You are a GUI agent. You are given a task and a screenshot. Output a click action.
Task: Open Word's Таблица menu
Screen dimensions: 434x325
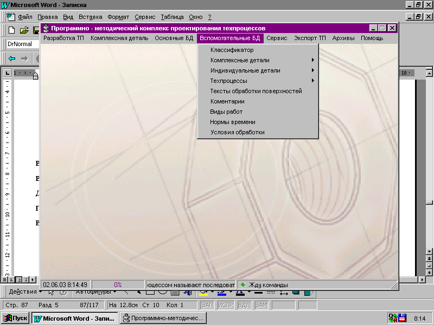tap(172, 17)
